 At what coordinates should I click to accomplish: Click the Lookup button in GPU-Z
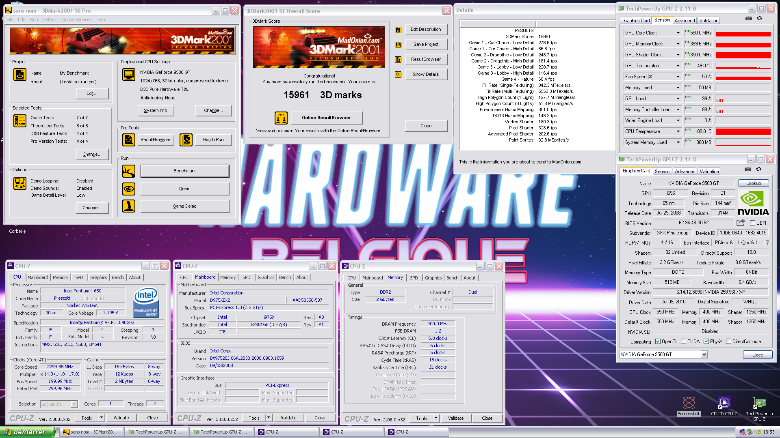tap(753, 183)
